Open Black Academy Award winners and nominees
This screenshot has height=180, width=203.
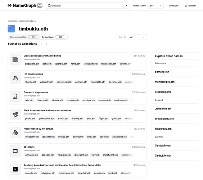click(47, 111)
